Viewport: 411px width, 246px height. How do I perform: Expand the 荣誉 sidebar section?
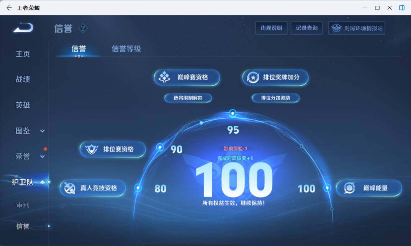tap(43, 157)
